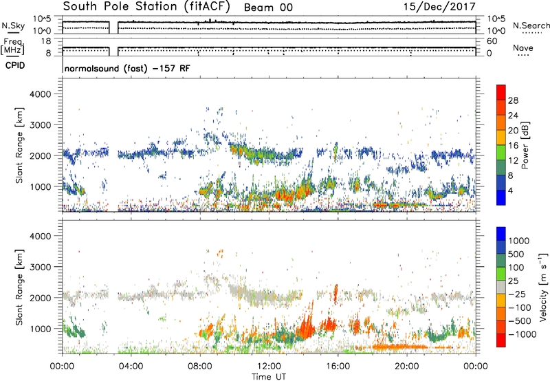
Task: Click the "18" frequency axis tick
Action: (46, 41)
